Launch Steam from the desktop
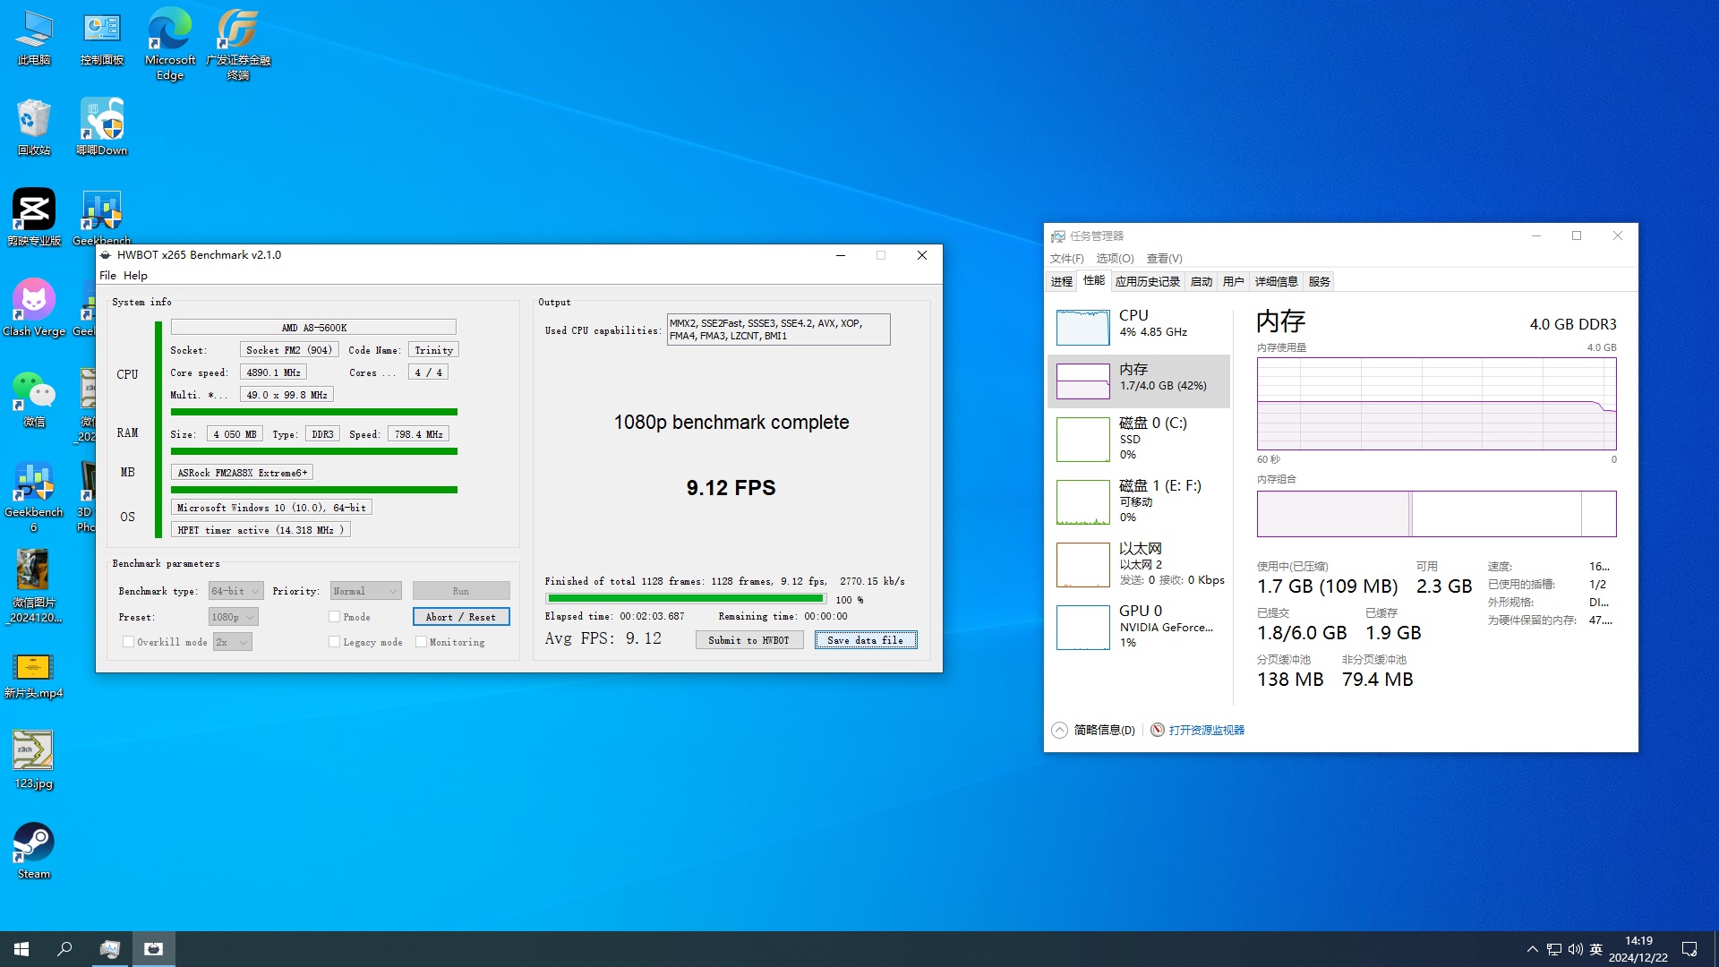Image resolution: width=1719 pixels, height=967 pixels. (34, 851)
